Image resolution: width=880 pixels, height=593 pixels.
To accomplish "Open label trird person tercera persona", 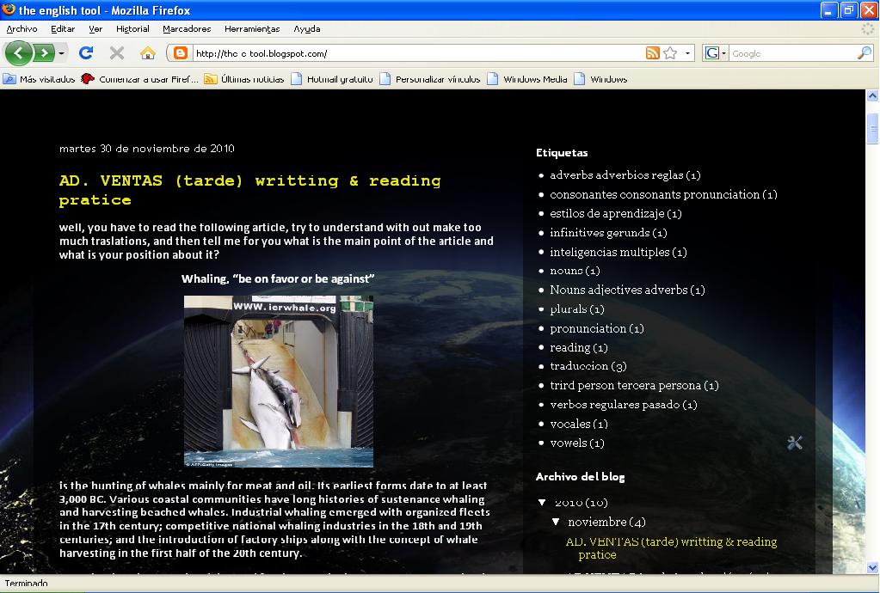I will pos(625,385).
